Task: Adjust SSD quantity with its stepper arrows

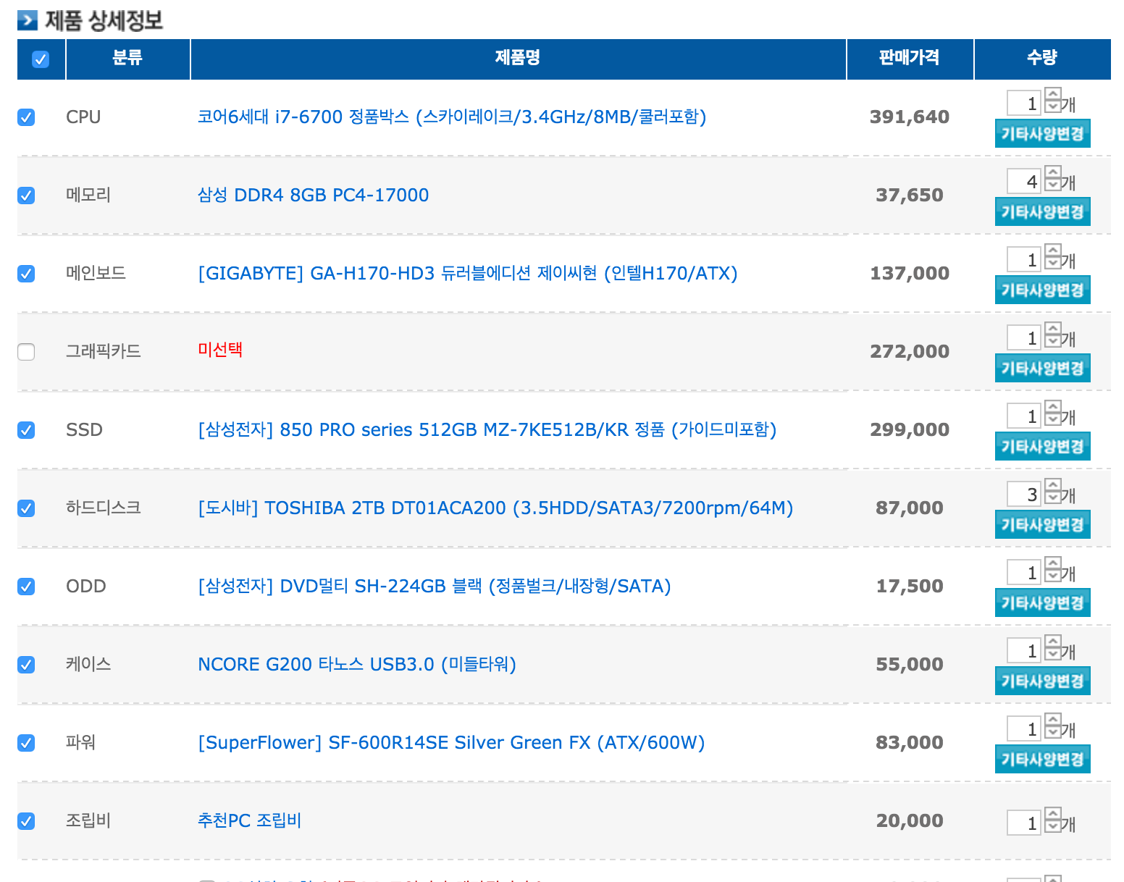Action: pos(1053,413)
